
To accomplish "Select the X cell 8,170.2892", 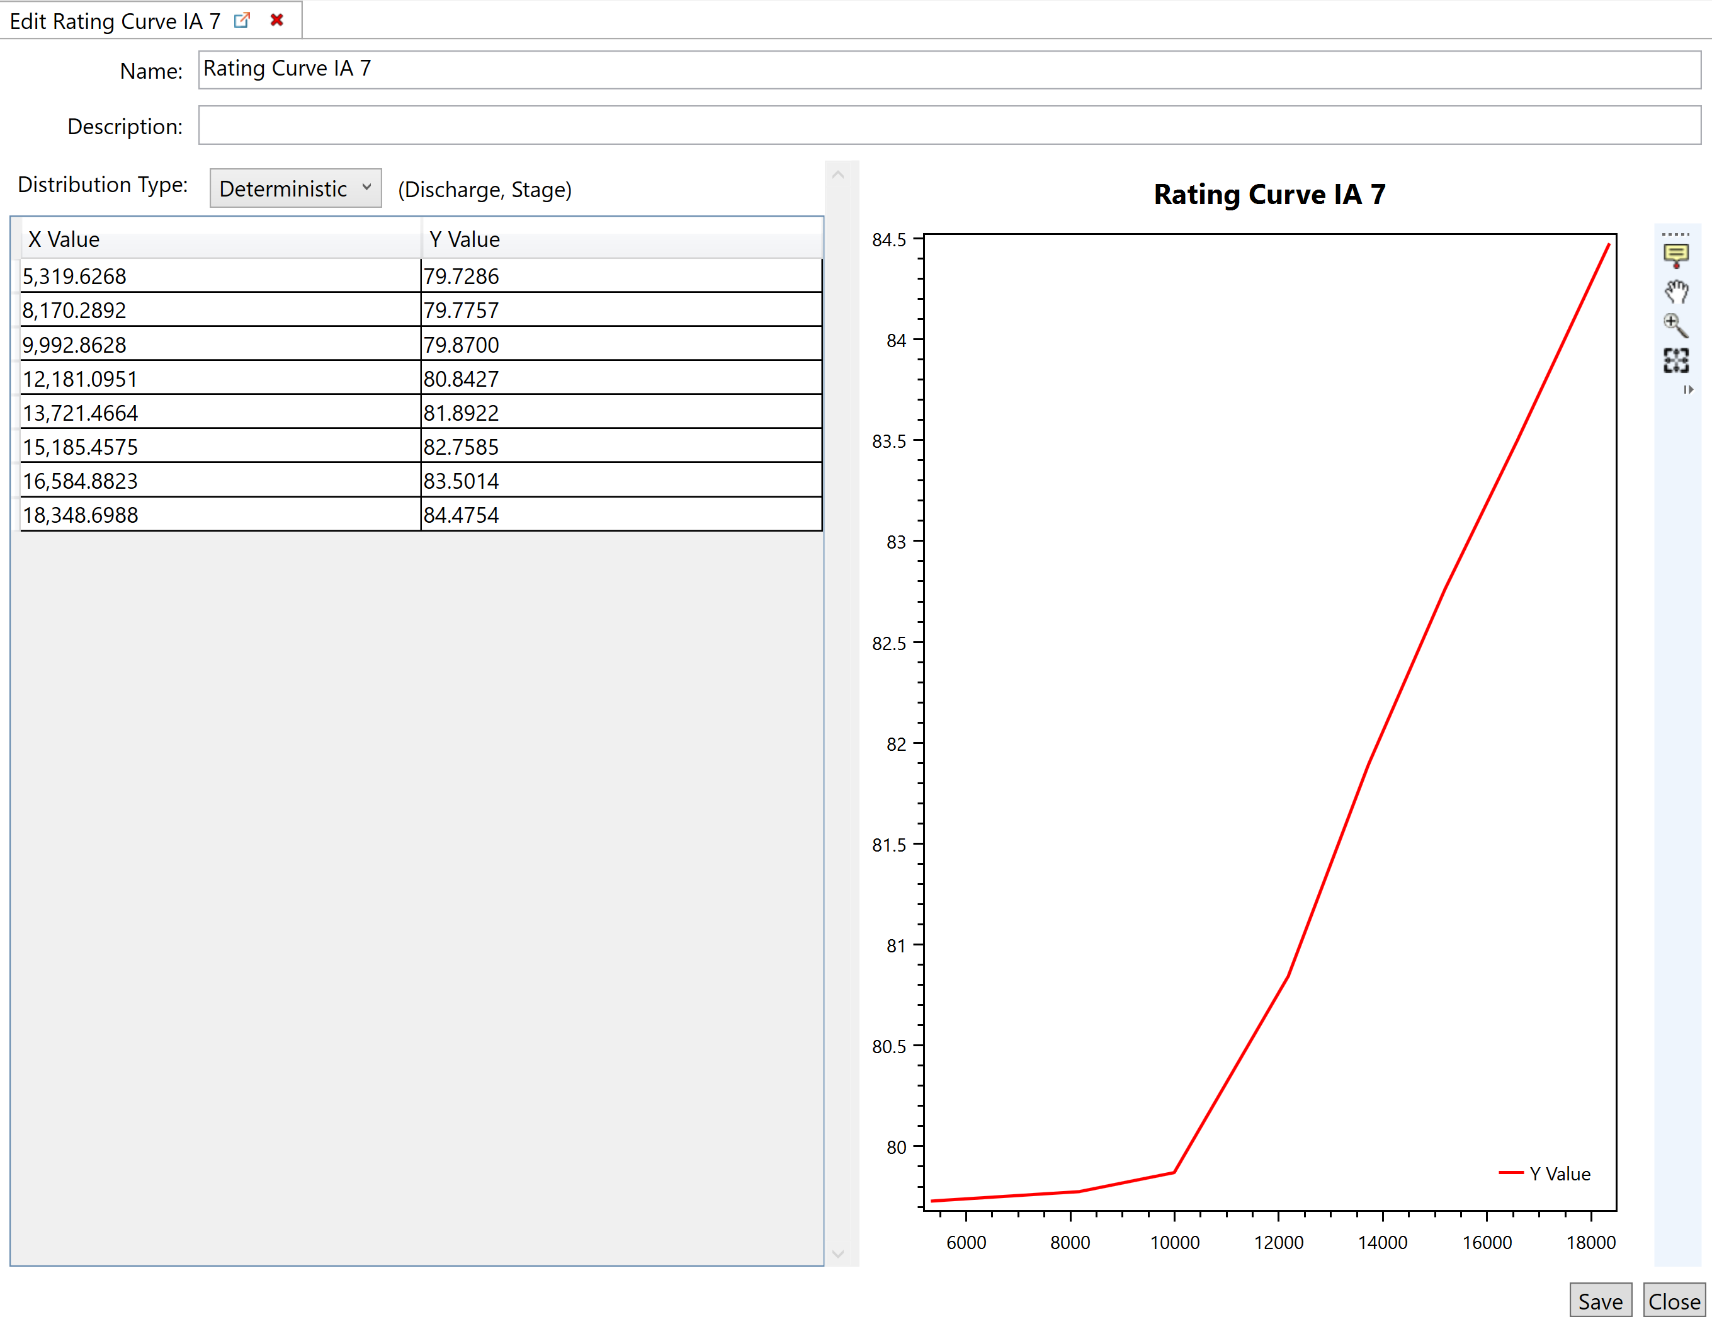I will point(220,310).
